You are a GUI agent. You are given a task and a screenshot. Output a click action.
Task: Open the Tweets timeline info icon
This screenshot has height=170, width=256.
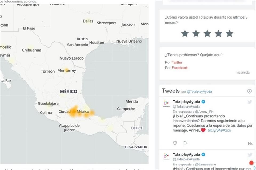(250, 91)
